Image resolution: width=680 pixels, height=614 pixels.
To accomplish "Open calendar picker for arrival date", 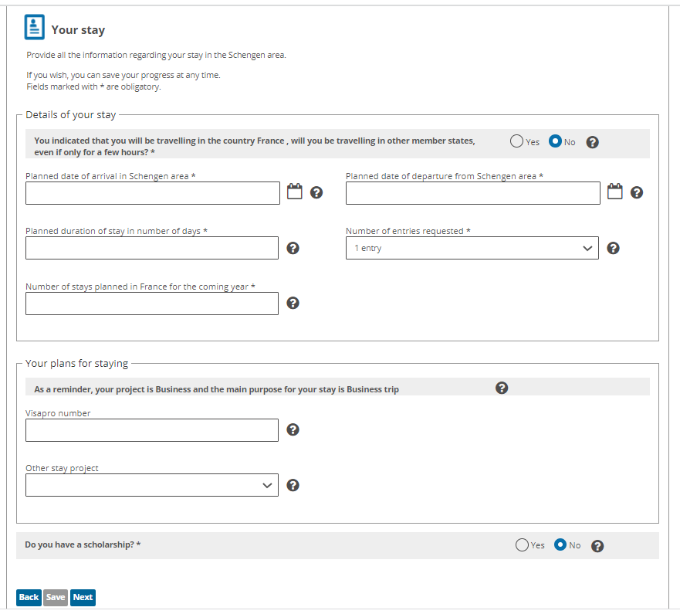I will point(295,192).
